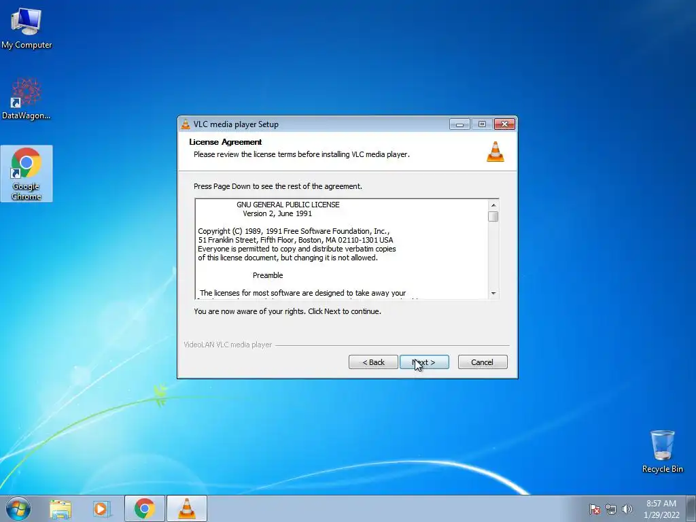The image size is (696, 522).
Task: Open Windows Media Player from the taskbar
Action: 102,508
